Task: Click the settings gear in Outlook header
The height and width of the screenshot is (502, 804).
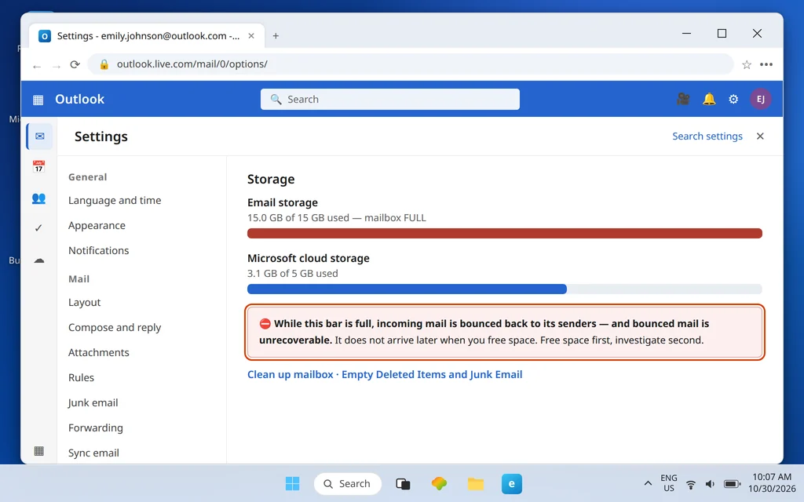Action: click(734, 99)
